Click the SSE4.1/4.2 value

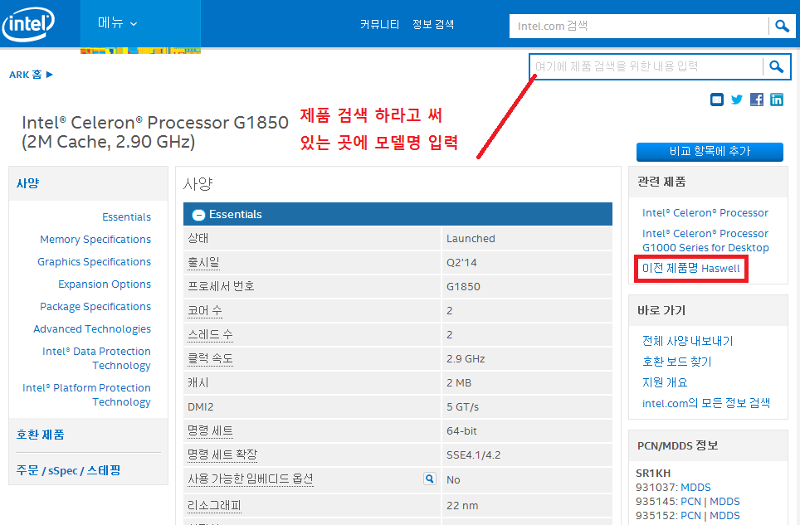[474, 455]
